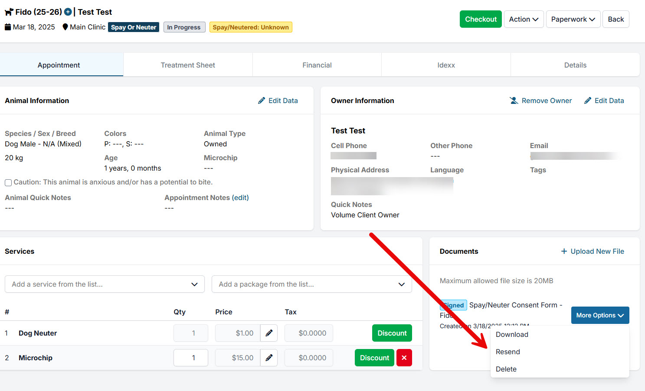Click the Microchip quantity field
645x391 pixels.
[191, 358]
